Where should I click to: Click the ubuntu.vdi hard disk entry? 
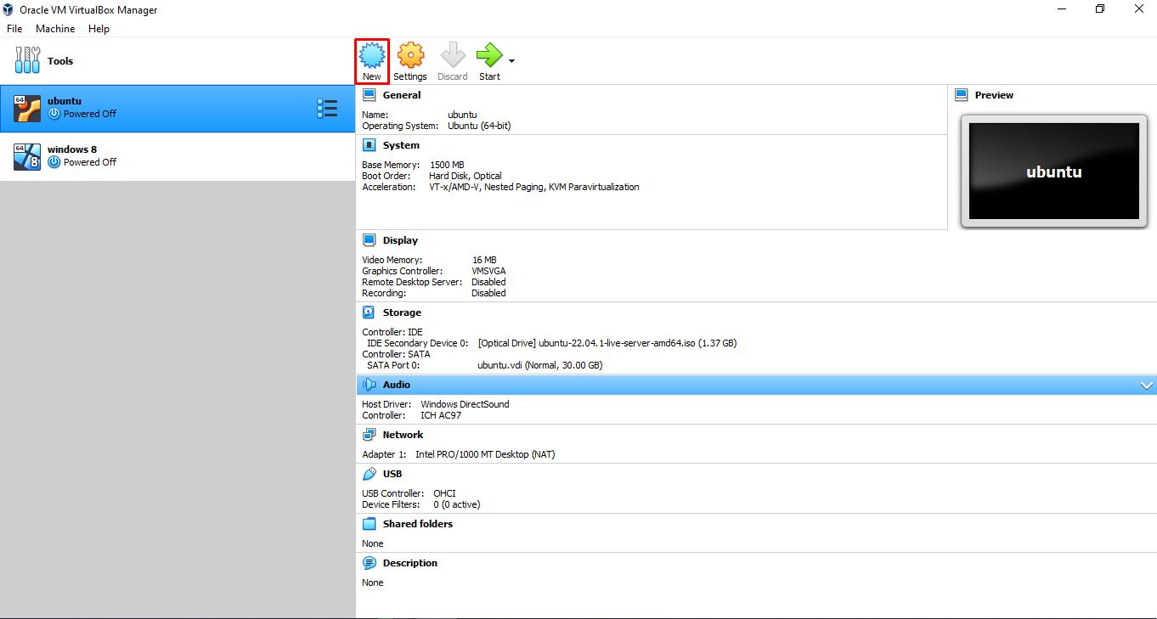point(540,365)
